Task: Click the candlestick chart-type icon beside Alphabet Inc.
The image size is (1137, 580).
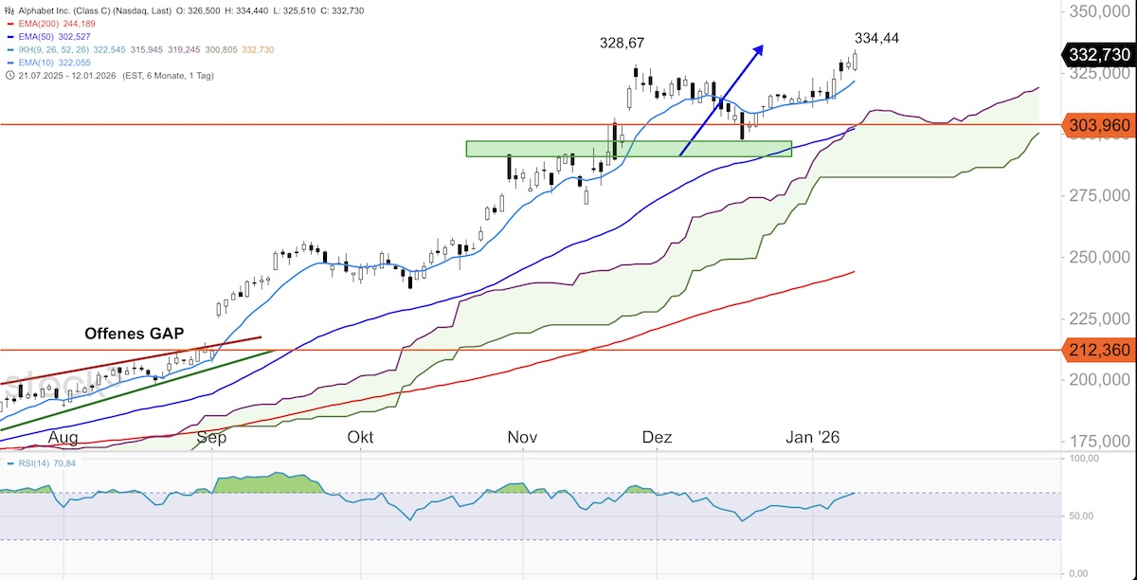Action: [x=9, y=10]
